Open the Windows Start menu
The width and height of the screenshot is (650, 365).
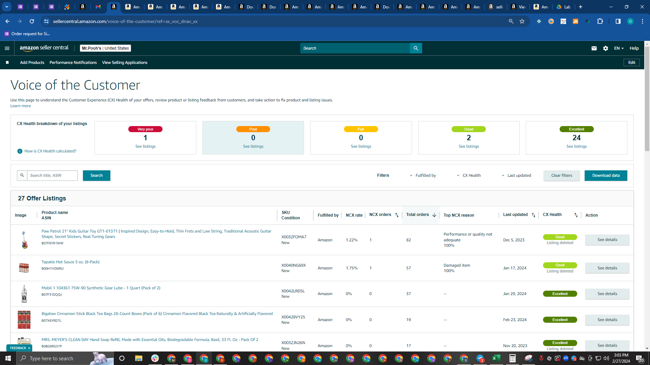8,358
